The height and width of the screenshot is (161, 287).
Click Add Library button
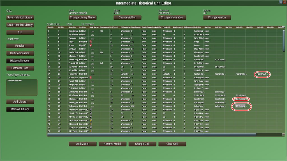point(20,102)
